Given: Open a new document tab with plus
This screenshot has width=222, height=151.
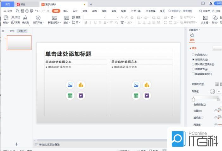Looking at the screenshot, I should click(x=91, y=4).
